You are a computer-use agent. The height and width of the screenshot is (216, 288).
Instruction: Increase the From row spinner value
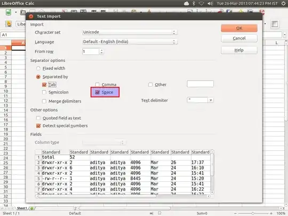coord(101,50)
